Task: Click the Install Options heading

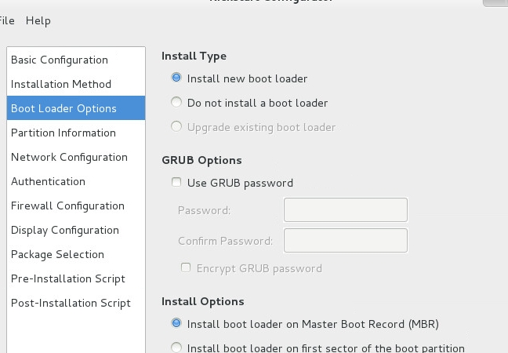Action: pyautogui.click(x=202, y=301)
